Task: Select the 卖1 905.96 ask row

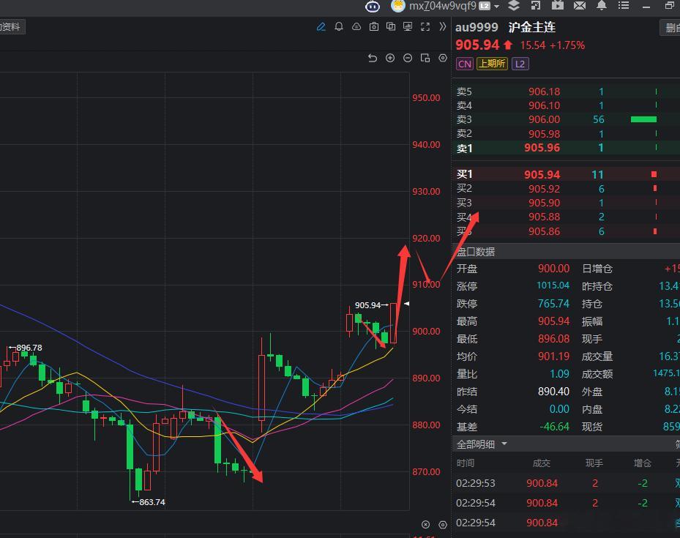Action: [x=566, y=148]
